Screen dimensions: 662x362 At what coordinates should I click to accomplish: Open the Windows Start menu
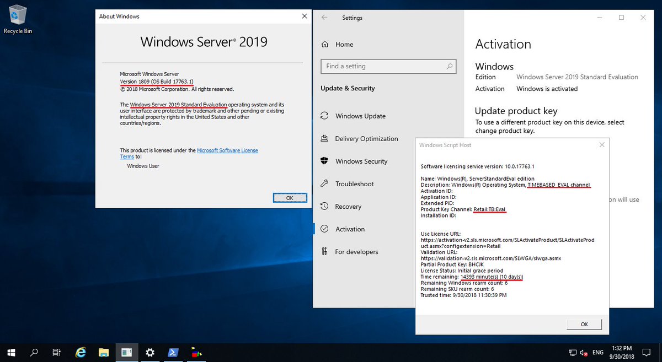pos(11,352)
